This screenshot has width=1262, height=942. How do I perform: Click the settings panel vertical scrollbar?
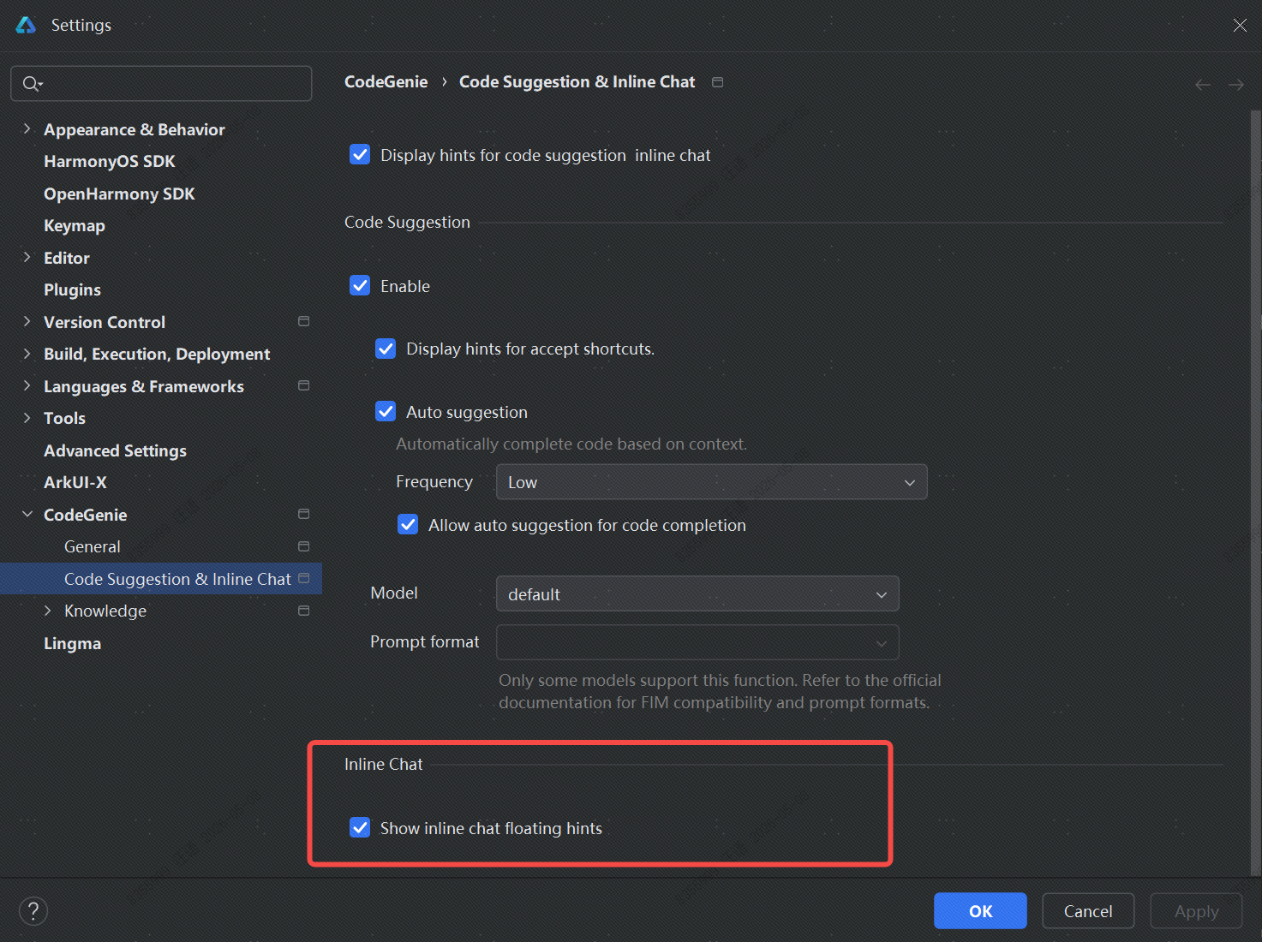point(1255,492)
